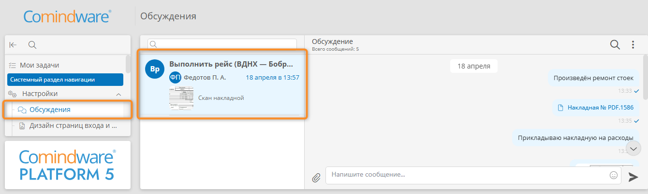Collapse the navigation panel arrow icon
The width and height of the screenshot is (648, 194).
point(13,45)
